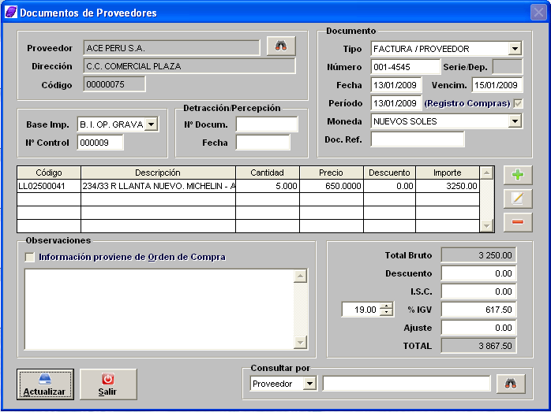
Task: Run query with binoculars in Consultar por
Action: point(511,384)
